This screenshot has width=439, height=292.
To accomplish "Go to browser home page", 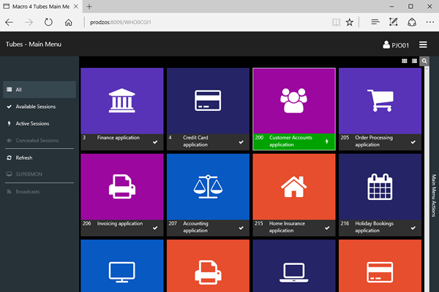I will [x=68, y=23].
